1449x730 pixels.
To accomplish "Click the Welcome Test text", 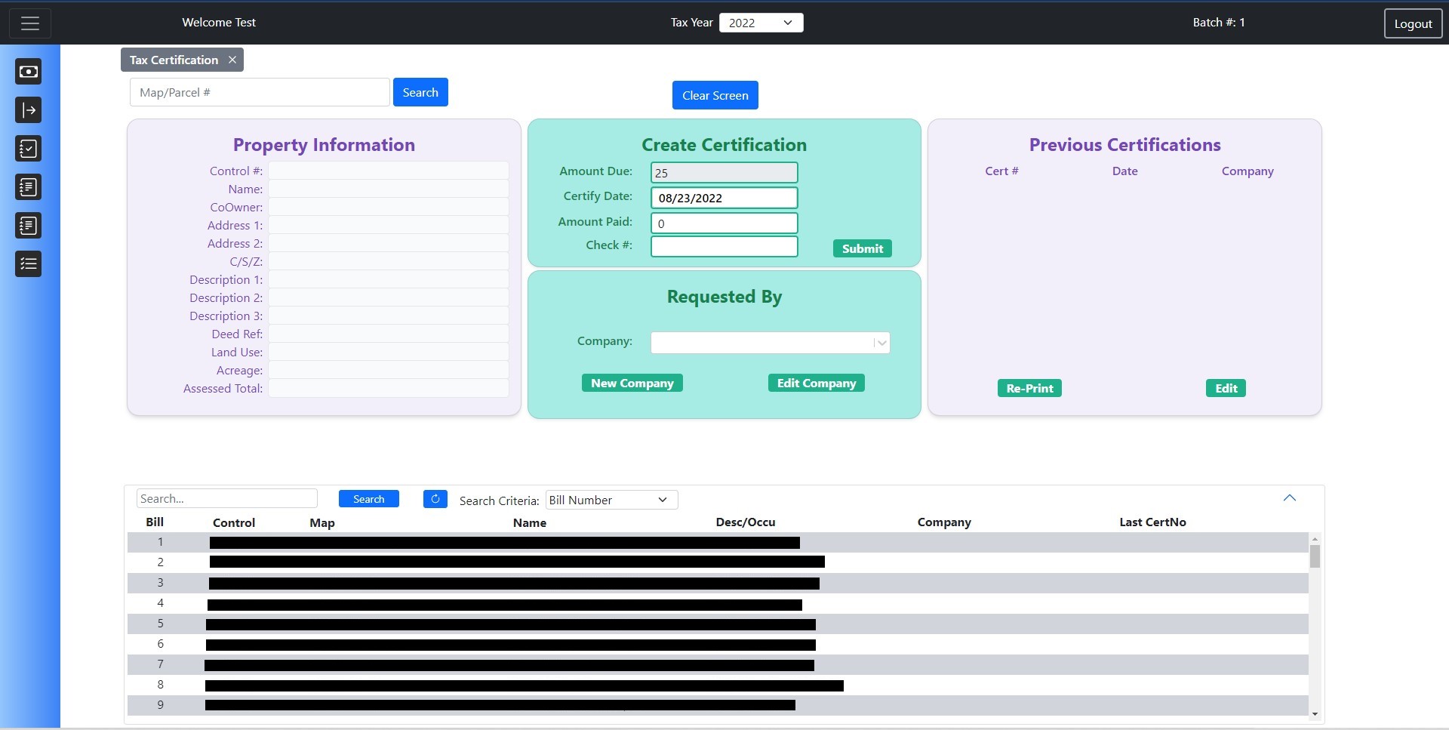I will [219, 23].
